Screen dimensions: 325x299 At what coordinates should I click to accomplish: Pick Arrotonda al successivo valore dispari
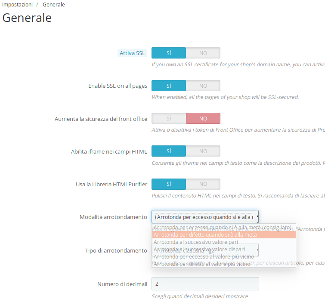pyautogui.click(x=224, y=249)
